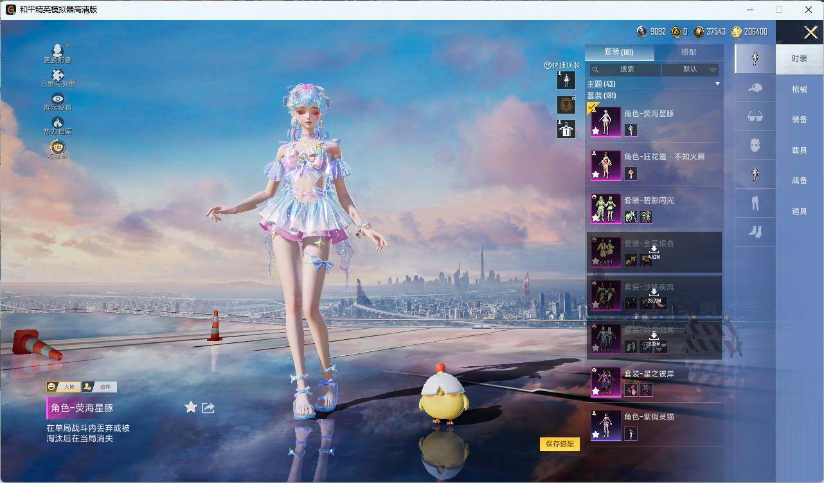
Task: Close the wardrobe with the X button
Action: click(x=811, y=32)
